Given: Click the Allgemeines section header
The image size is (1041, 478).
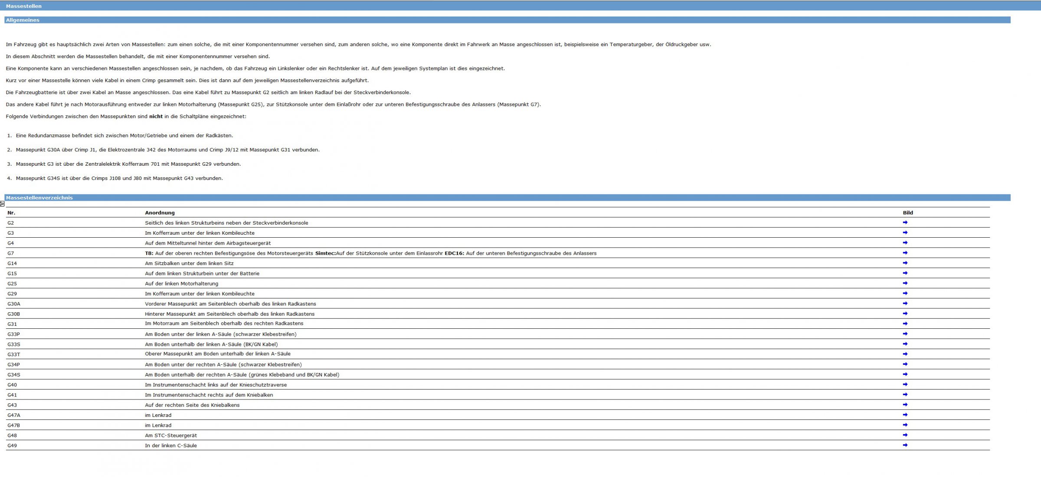Looking at the screenshot, I should 507,20.
